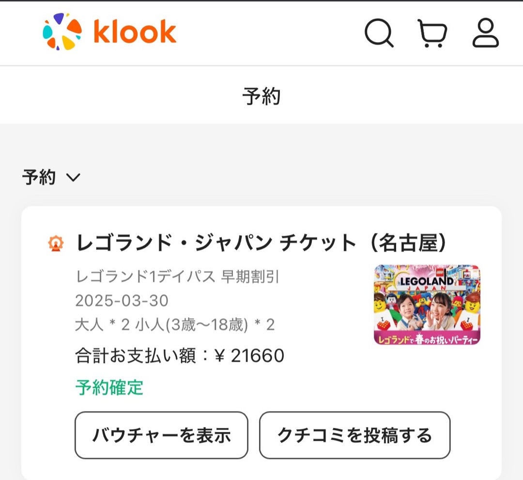This screenshot has height=480, width=523.
Task: Select the 予約確定 status text
Action: pyautogui.click(x=109, y=387)
